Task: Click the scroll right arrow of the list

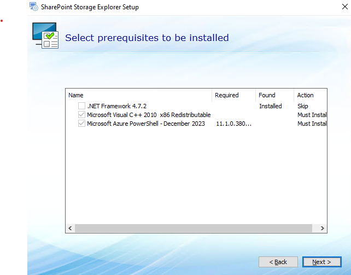Action: click(323, 228)
